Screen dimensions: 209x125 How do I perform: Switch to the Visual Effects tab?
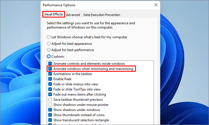pos(54,14)
